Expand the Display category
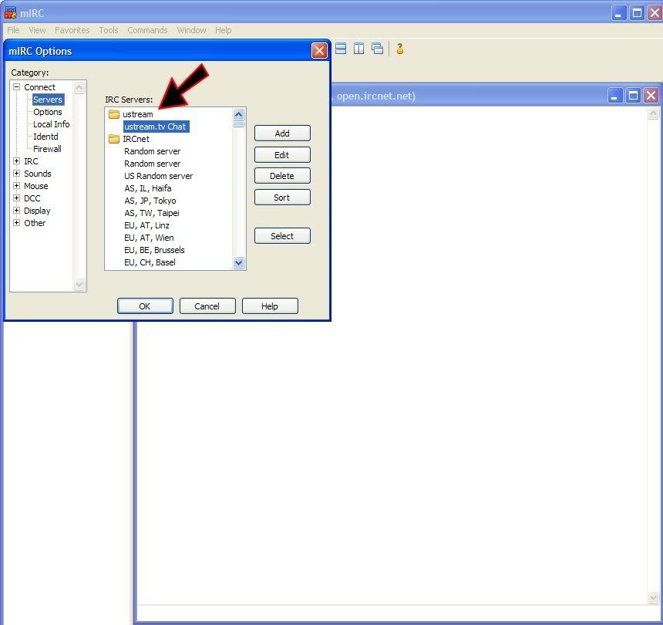Screen dimensions: 663x625 [16, 211]
